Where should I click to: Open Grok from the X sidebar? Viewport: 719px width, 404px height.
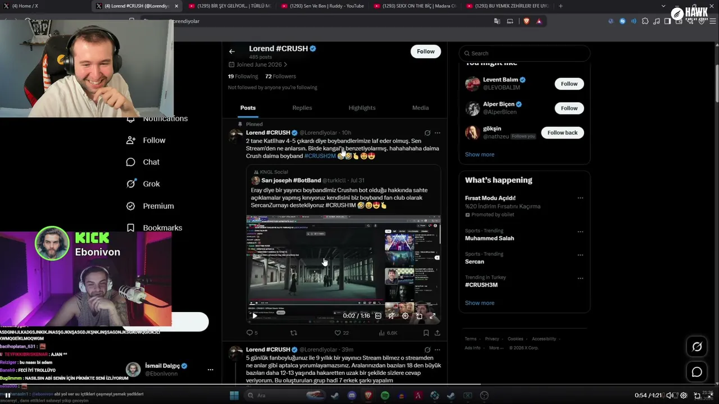144,184
